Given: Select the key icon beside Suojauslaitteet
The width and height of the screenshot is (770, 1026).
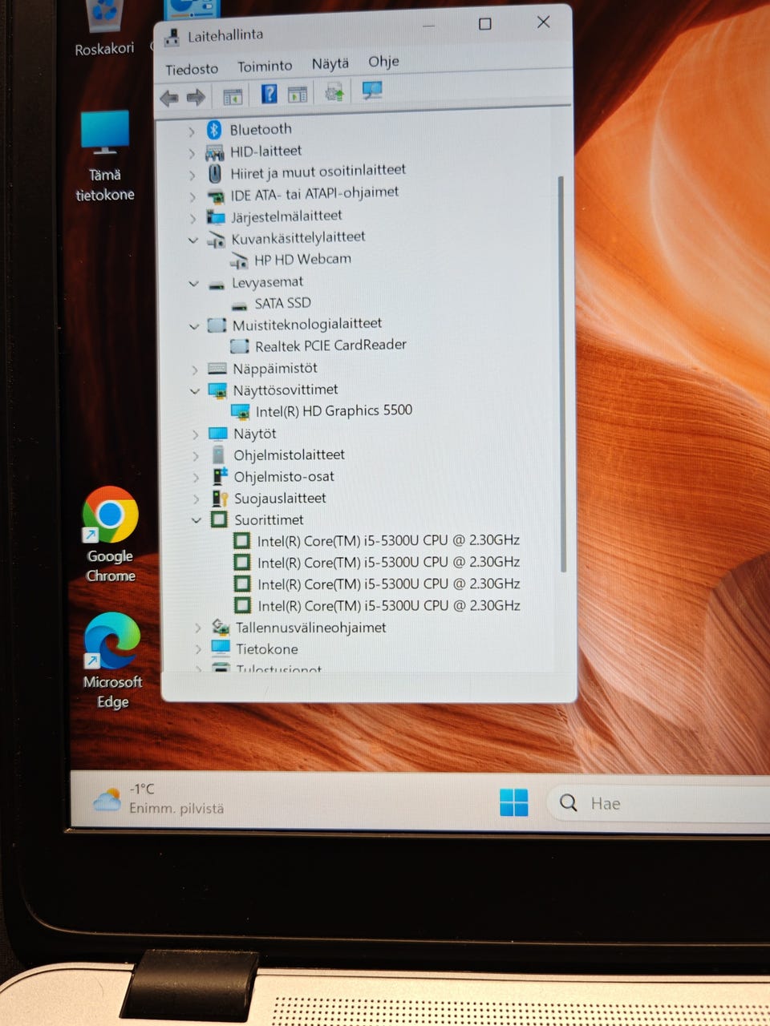Looking at the screenshot, I should (220, 499).
